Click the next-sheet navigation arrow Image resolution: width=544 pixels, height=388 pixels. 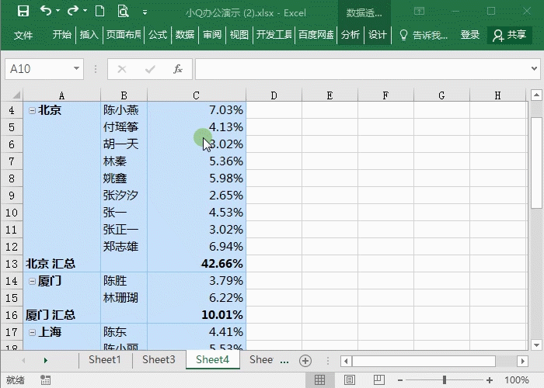click(45, 361)
